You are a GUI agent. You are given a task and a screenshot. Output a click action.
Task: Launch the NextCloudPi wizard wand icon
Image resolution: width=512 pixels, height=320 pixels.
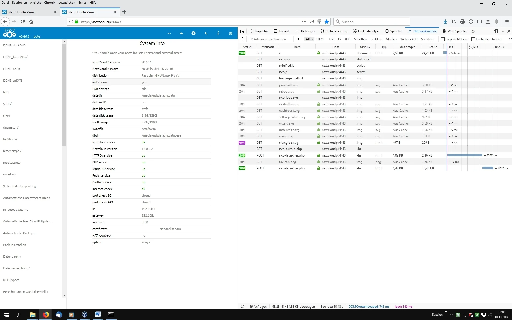point(206,33)
